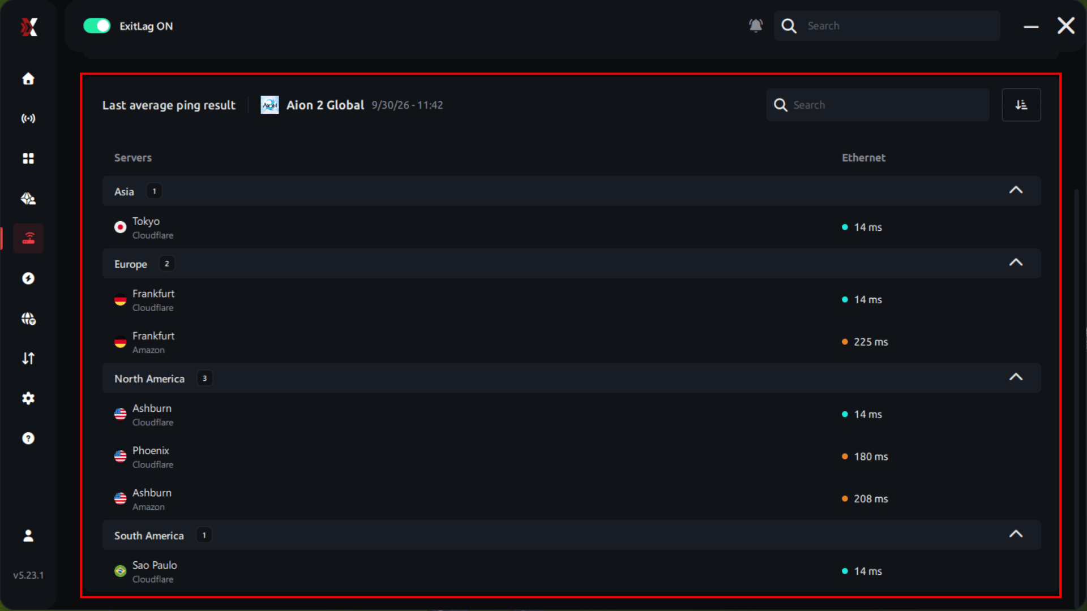
Task: Open the lightning bolt boost sidebar icon
Action: point(28,278)
